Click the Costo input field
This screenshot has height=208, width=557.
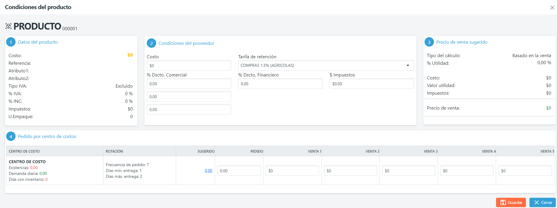pos(189,65)
